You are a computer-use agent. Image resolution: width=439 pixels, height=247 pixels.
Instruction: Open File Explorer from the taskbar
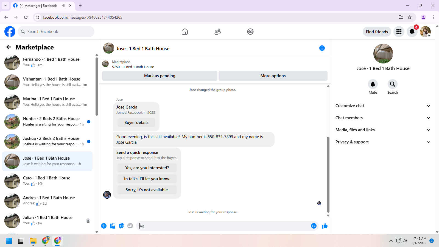(x=33, y=241)
